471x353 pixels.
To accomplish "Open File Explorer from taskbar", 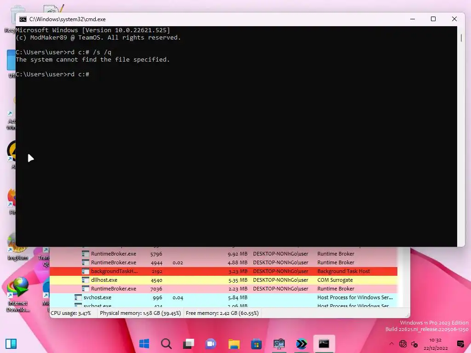I will tap(234, 343).
